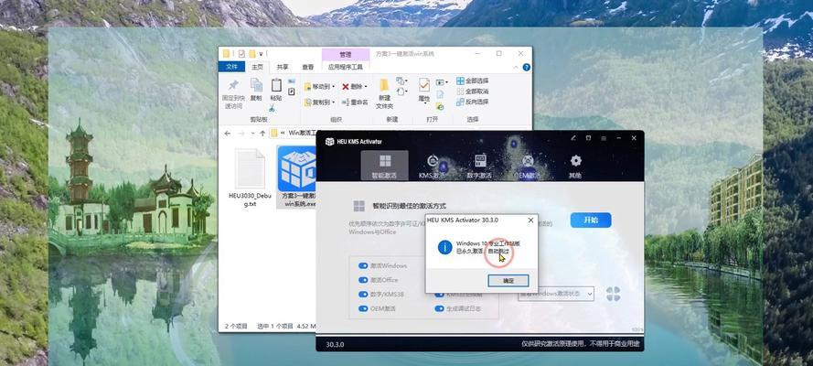Toggle the OEM激活 switch
The width and height of the screenshot is (813, 366).
pos(363,308)
